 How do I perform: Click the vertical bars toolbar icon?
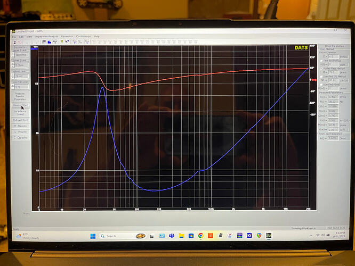tap(44, 42)
